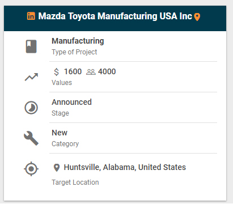Click the orange map pin after company name

click(x=197, y=17)
